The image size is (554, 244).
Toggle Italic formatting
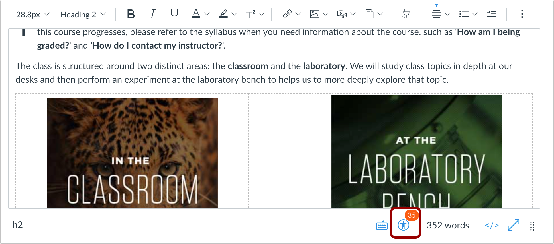click(x=153, y=14)
